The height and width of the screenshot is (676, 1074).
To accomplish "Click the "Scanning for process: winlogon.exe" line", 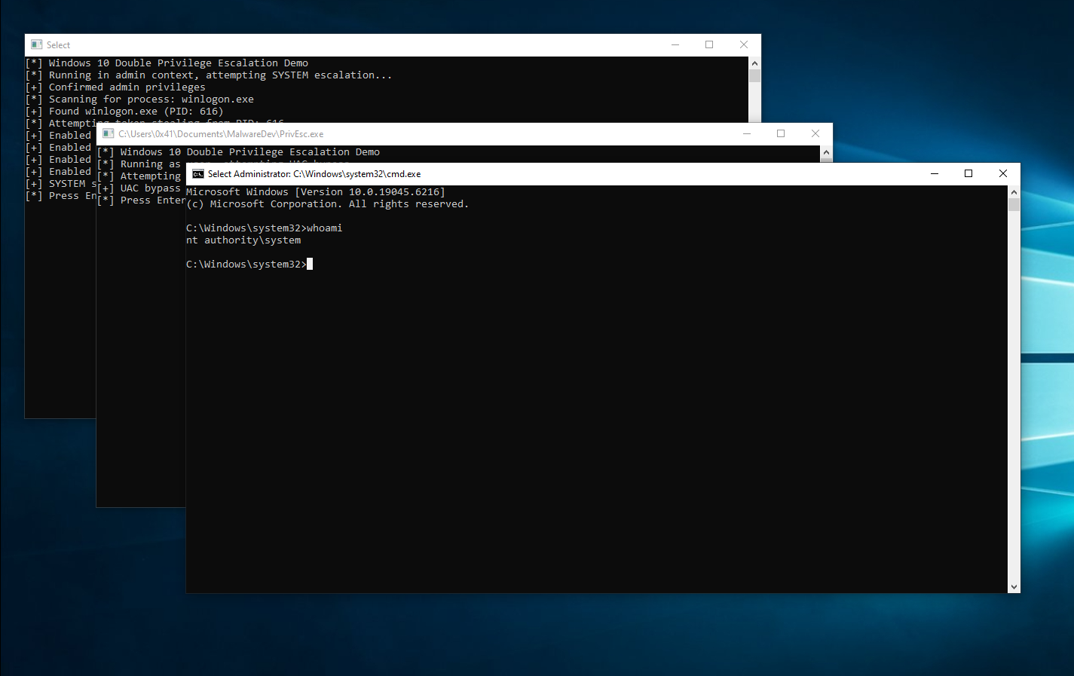I will (151, 99).
